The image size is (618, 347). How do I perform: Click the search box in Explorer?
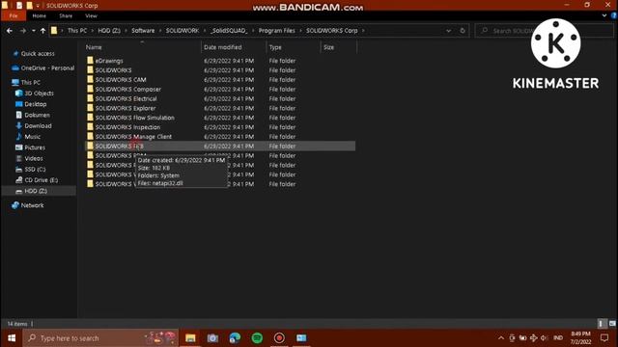click(544, 31)
